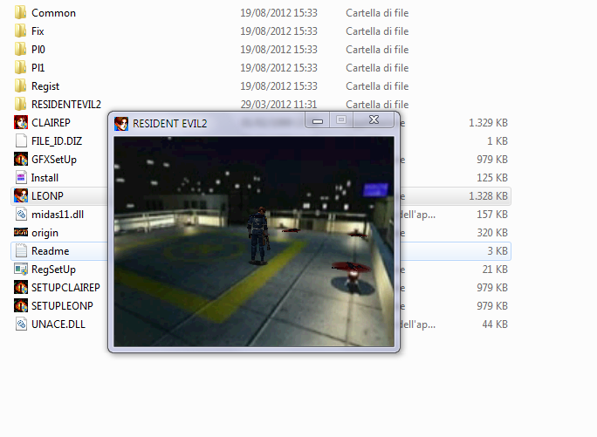Select the Regist folder icon

point(21,86)
